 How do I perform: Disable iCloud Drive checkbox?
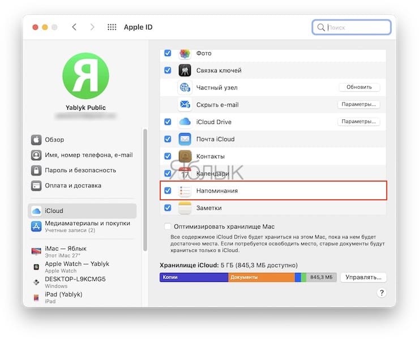[x=168, y=122]
